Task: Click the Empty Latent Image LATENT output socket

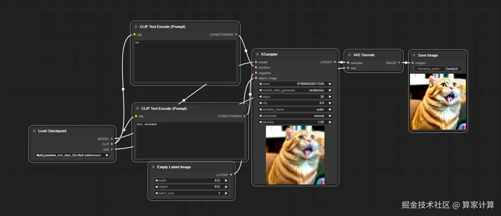Action: click(231, 175)
